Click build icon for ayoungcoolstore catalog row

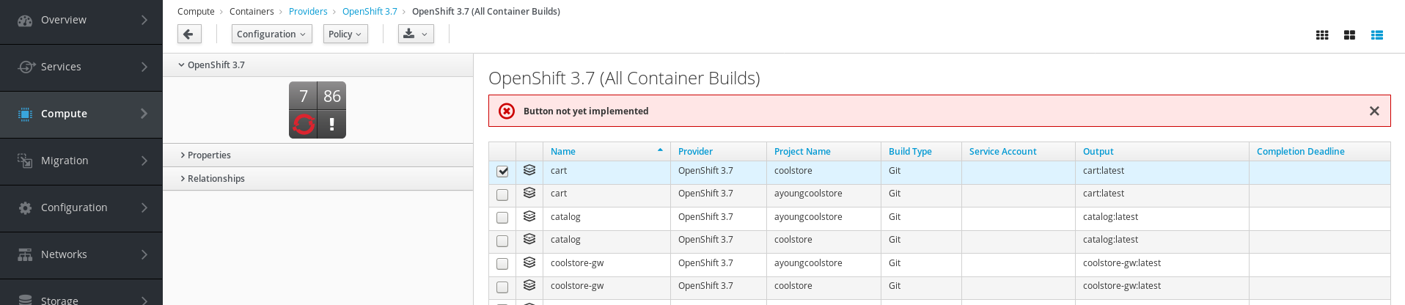coord(529,216)
